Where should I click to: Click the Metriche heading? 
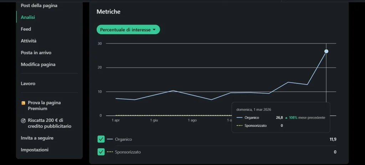[108, 12]
